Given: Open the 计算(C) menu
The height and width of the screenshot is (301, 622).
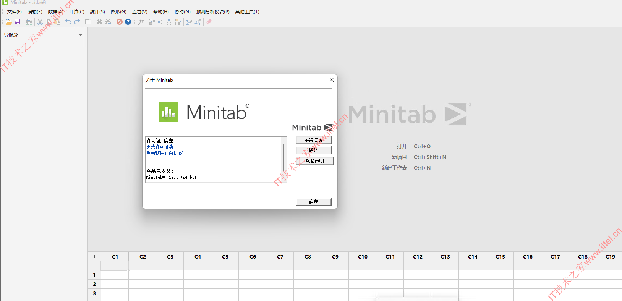Looking at the screenshot, I should (x=77, y=12).
